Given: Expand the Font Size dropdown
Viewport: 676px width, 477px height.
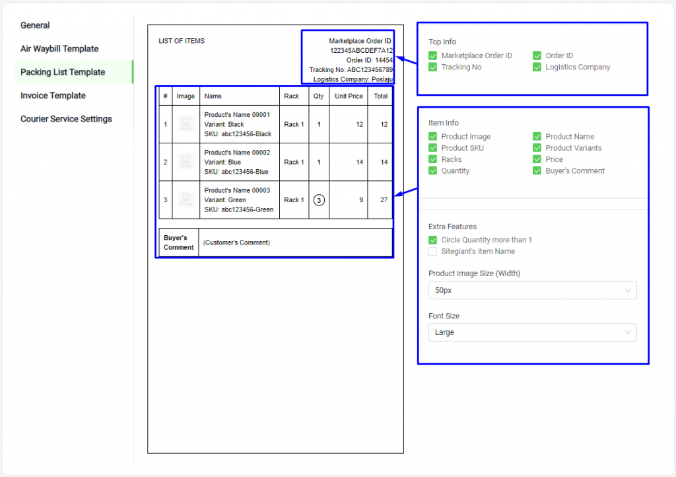Looking at the screenshot, I should pyautogui.click(x=532, y=332).
